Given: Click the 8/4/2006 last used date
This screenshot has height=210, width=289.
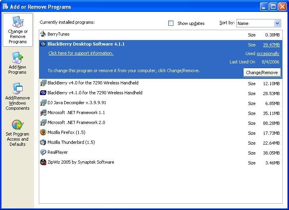Looking at the screenshot, I should pyautogui.click(x=270, y=62).
